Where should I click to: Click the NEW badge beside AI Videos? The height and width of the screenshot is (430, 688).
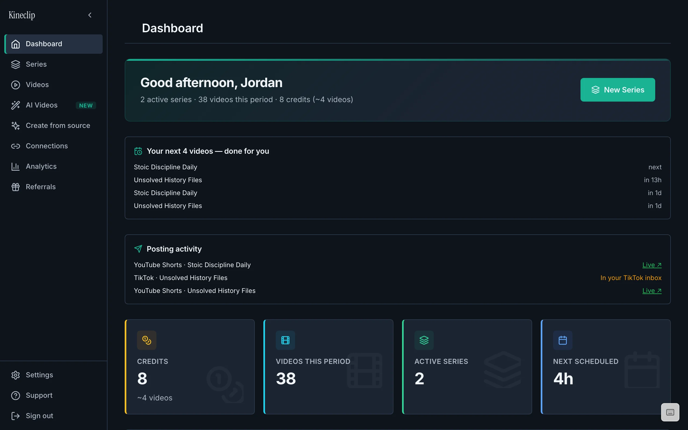click(x=86, y=106)
